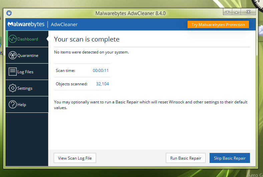Click the 'Your scan is complete' heading
Viewport: 263px width, 177px height.
click(x=87, y=39)
